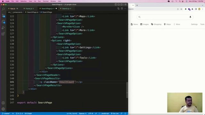Click the open changes icon in editor toolbar

point(119,9)
